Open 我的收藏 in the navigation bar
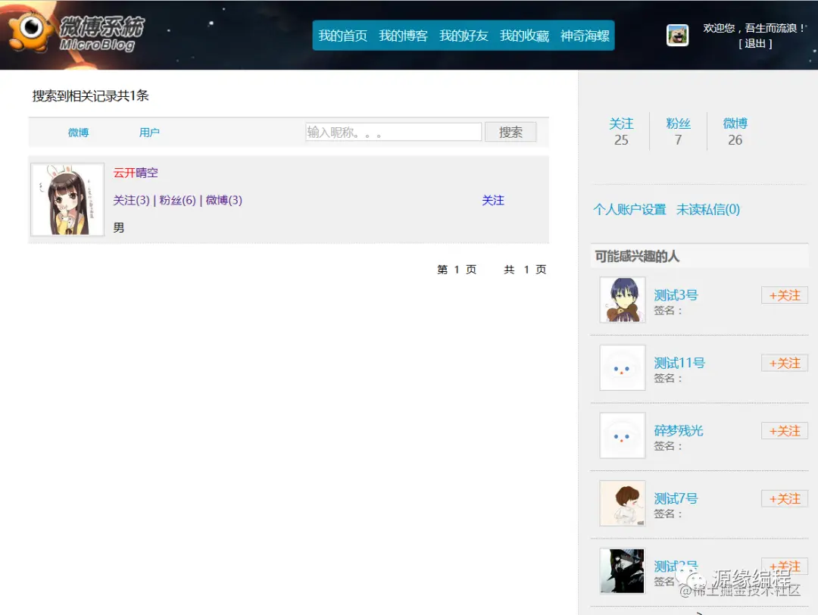Screen dimensions: 818x615 click(x=524, y=36)
